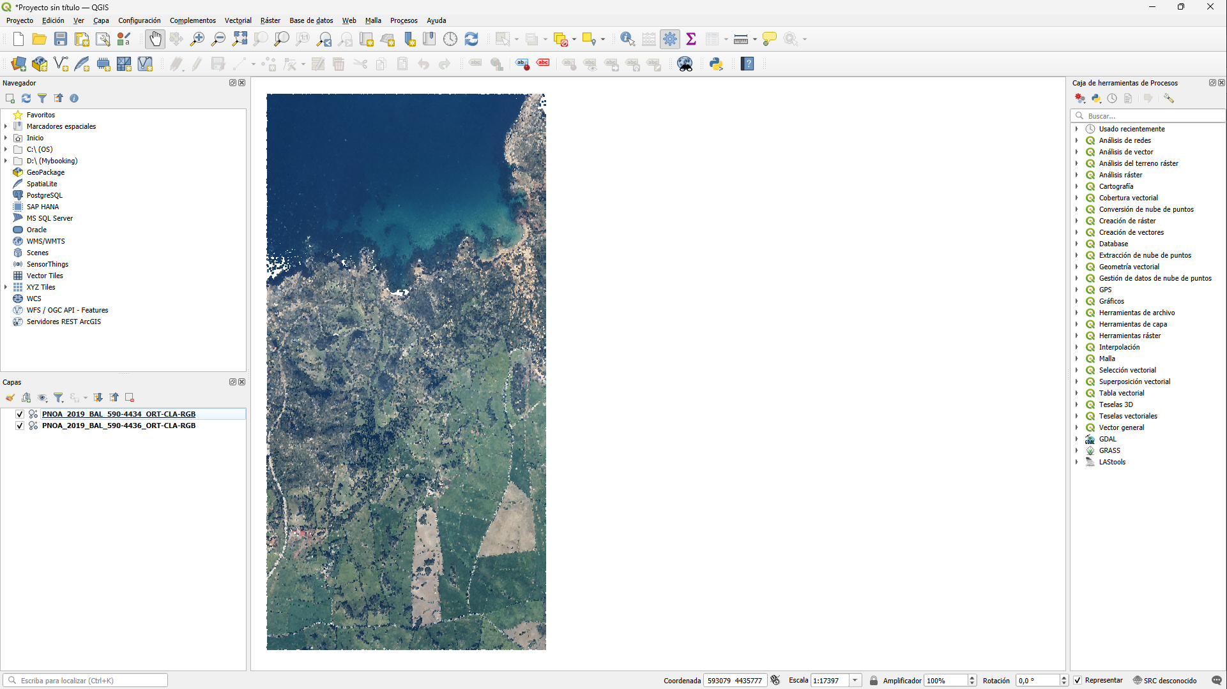1227x689 pixels.
Task: Click the Refresh map canvas icon
Action: pyautogui.click(x=471, y=40)
